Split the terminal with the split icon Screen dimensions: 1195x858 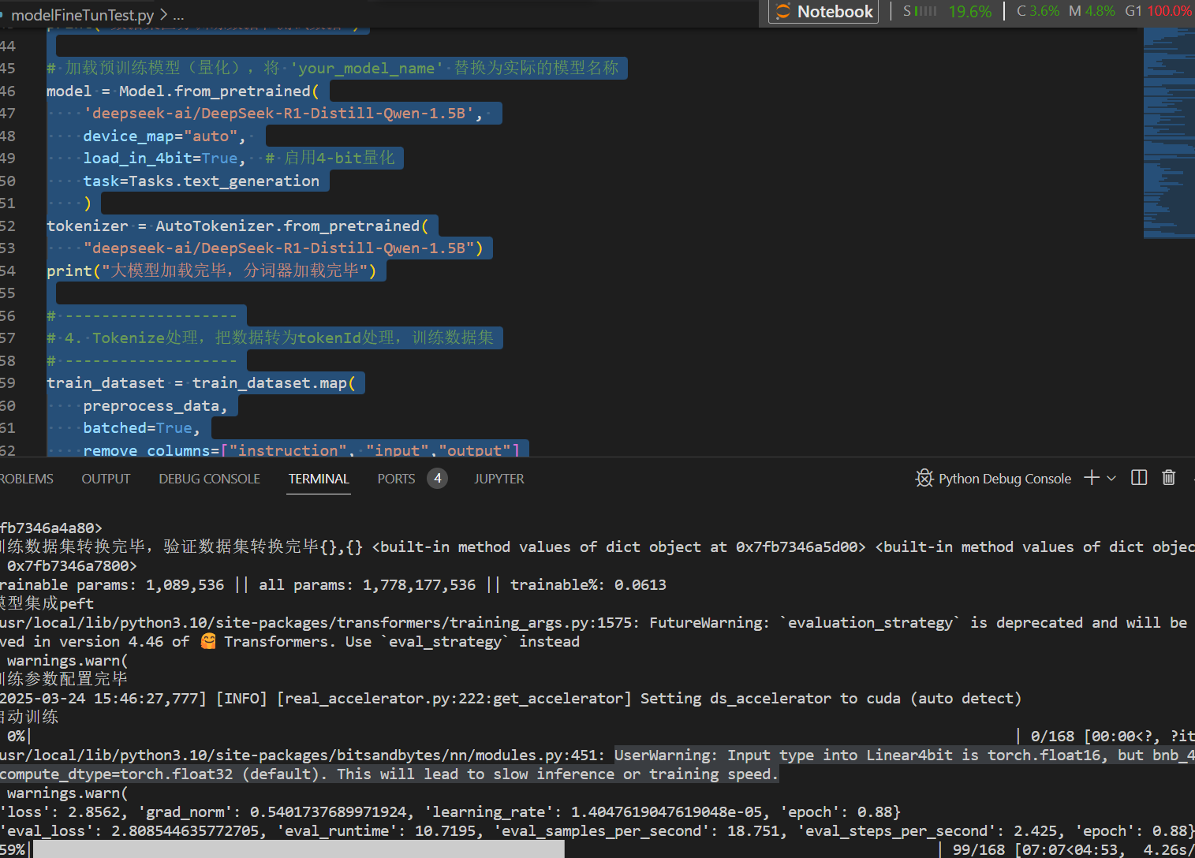point(1139,478)
